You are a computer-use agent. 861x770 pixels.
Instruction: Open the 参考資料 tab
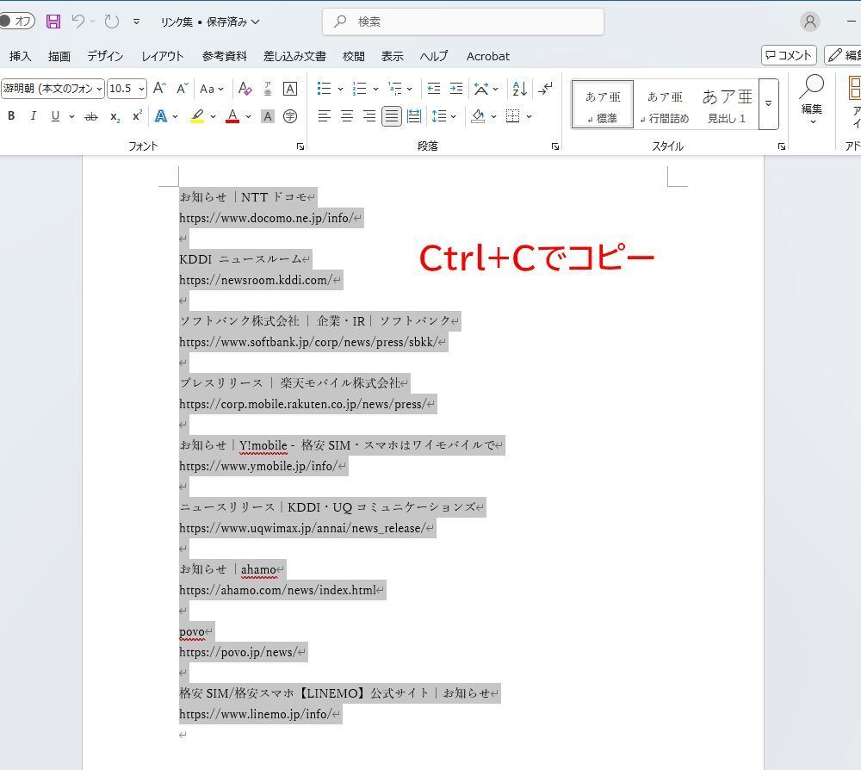(x=225, y=56)
